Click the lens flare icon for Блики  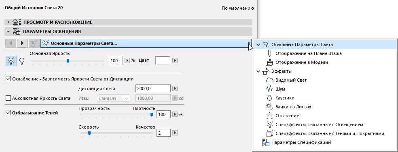tap(269, 107)
